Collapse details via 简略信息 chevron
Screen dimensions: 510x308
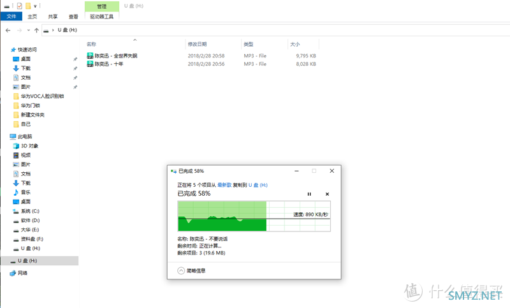click(181, 270)
